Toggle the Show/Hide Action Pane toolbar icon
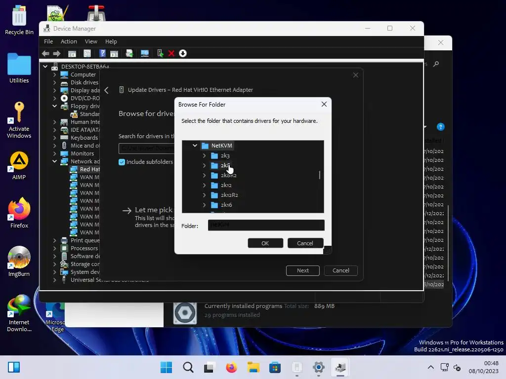The width and height of the screenshot is (506, 379). point(114,53)
